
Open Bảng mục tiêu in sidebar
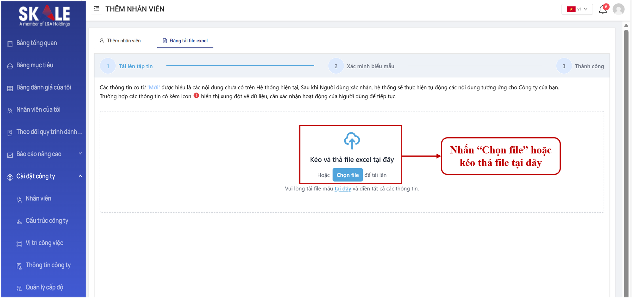coord(34,65)
